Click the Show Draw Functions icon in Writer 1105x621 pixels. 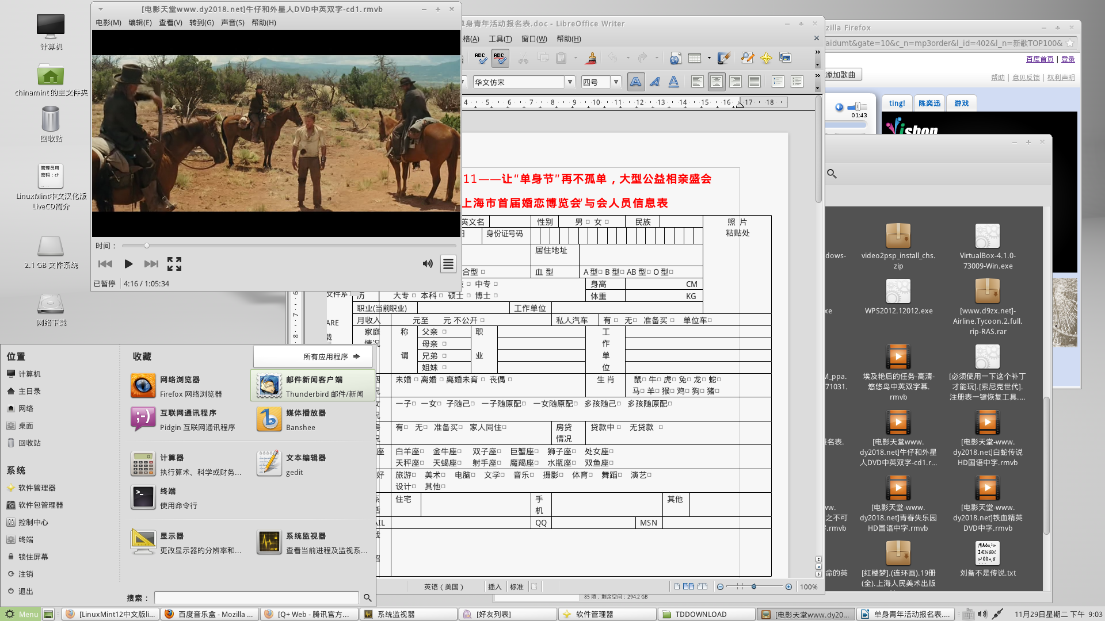[x=724, y=57]
